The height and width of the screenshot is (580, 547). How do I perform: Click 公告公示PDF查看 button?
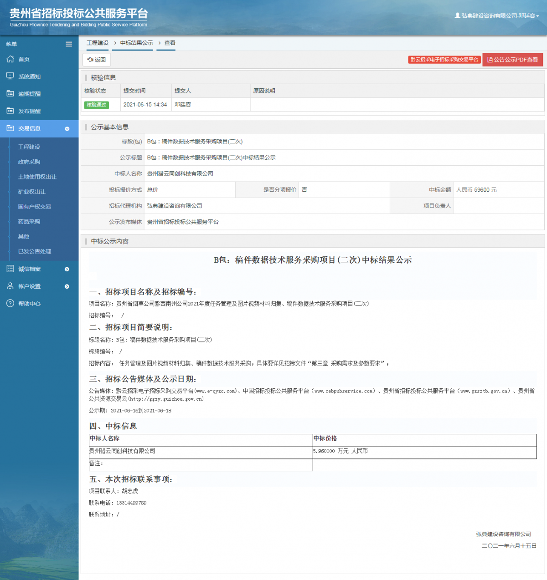coord(513,60)
